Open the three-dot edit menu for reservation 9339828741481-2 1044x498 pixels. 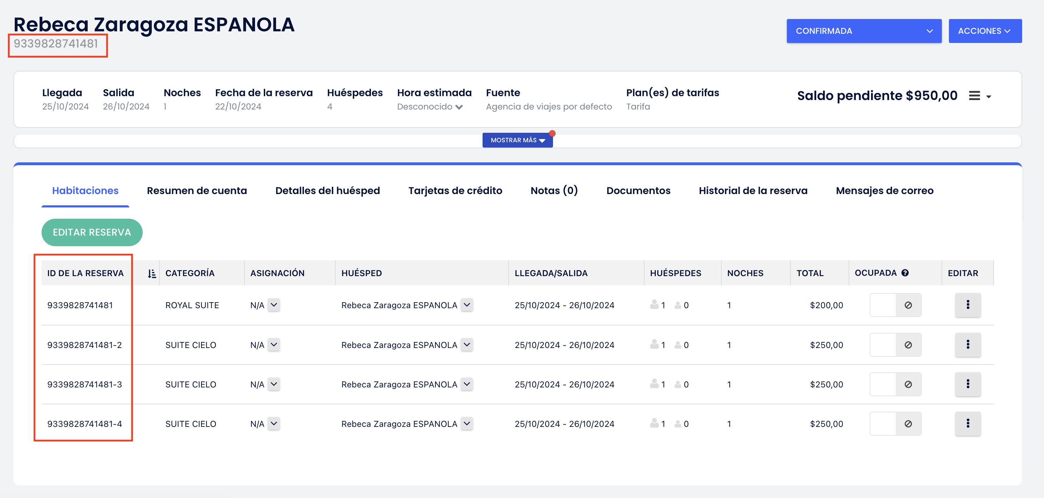click(968, 344)
